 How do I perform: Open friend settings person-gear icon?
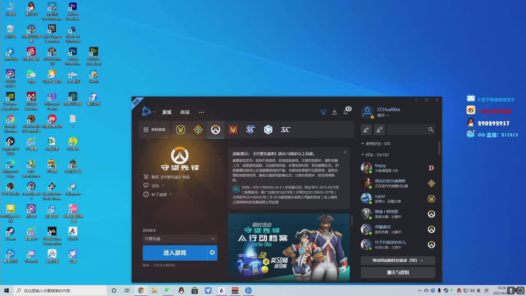tap(379, 129)
